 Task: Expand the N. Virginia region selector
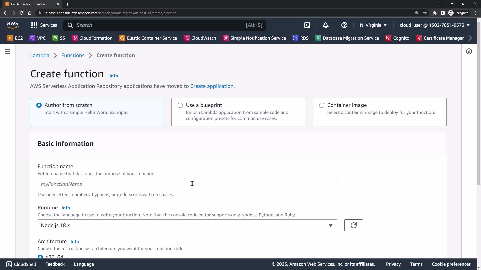click(x=373, y=25)
